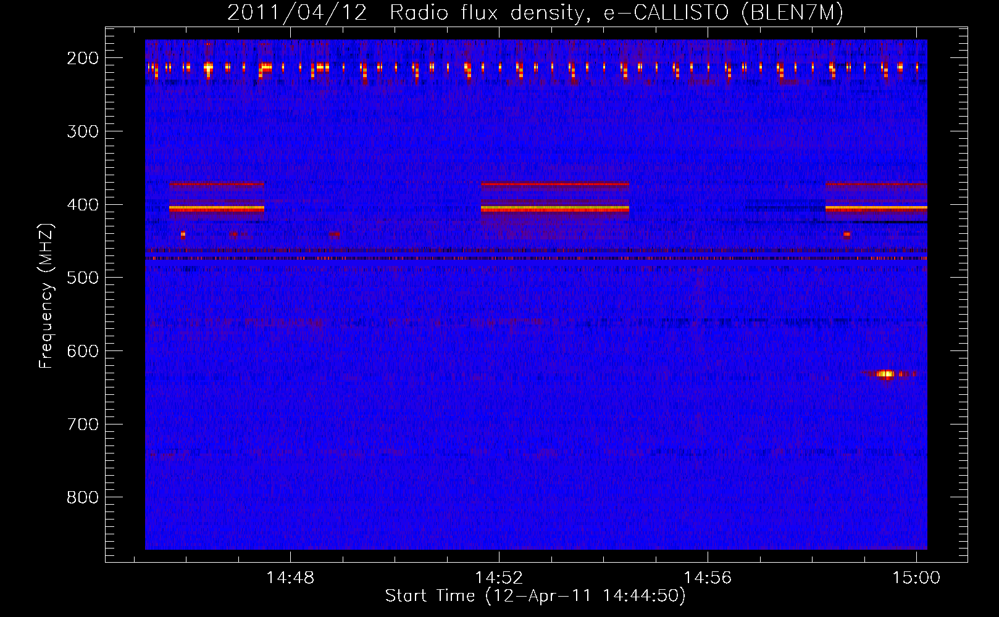Click the bright burst near 630 MHz
The height and width of the screenshot is (617, 999).
[x=885, y=374]
